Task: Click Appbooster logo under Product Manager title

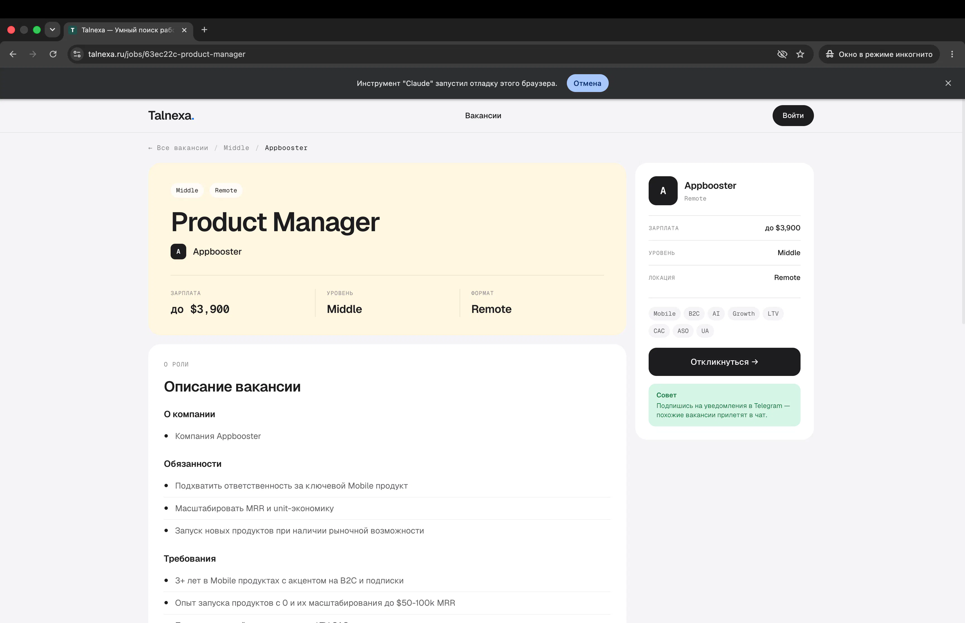Action: tap(178, 252)
